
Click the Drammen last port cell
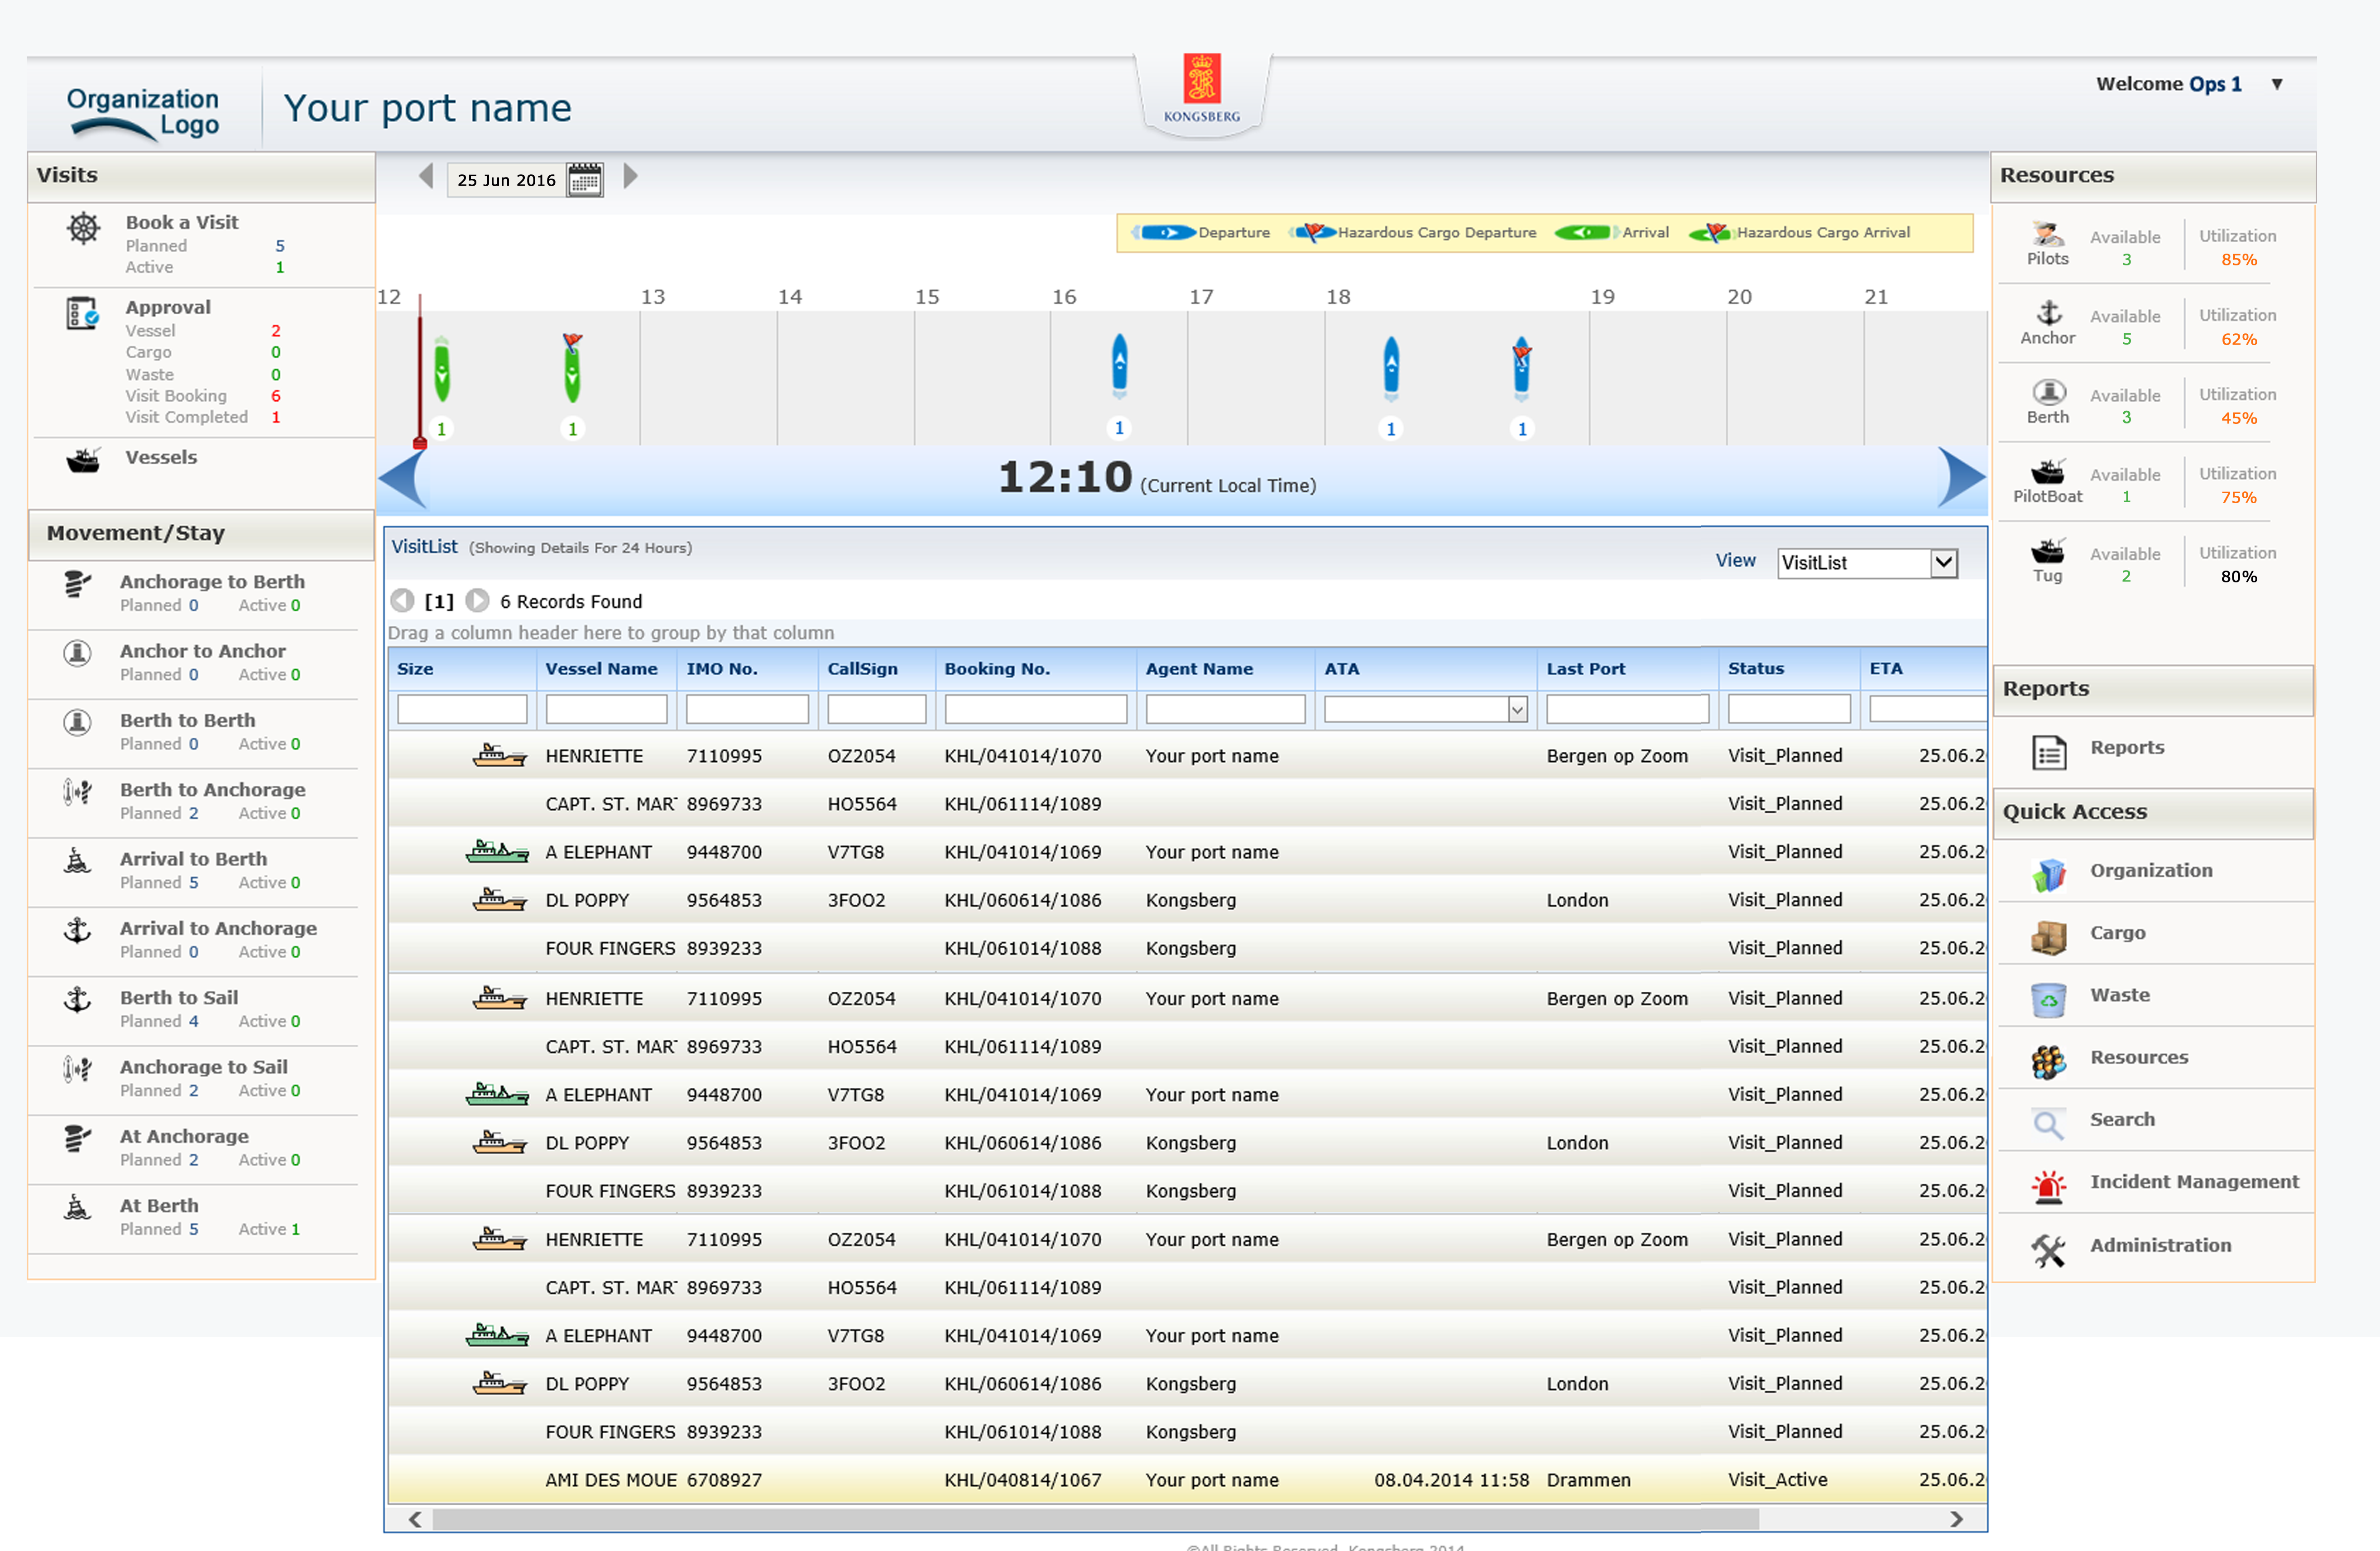coord(1588,1480)
